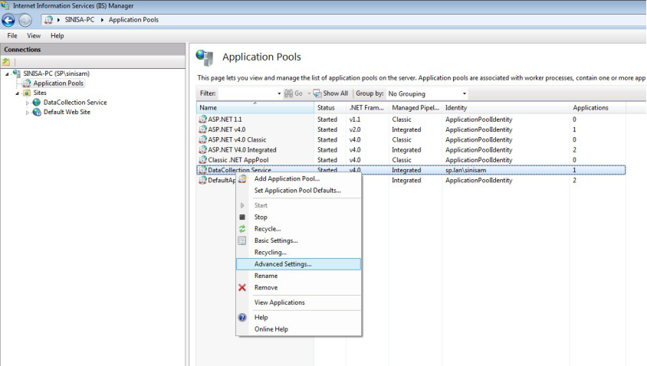Screen dimensions: 647x366
Task: Click sp.lan\sinisam identity cell
Action: click(x=465, y=170)
